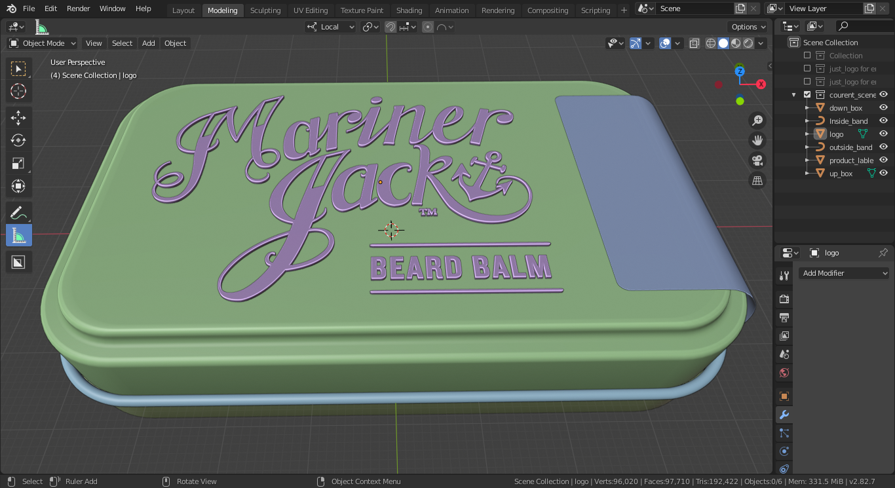Open the Add Modifier dropdown
895x488 pixels.
(844, 273)
